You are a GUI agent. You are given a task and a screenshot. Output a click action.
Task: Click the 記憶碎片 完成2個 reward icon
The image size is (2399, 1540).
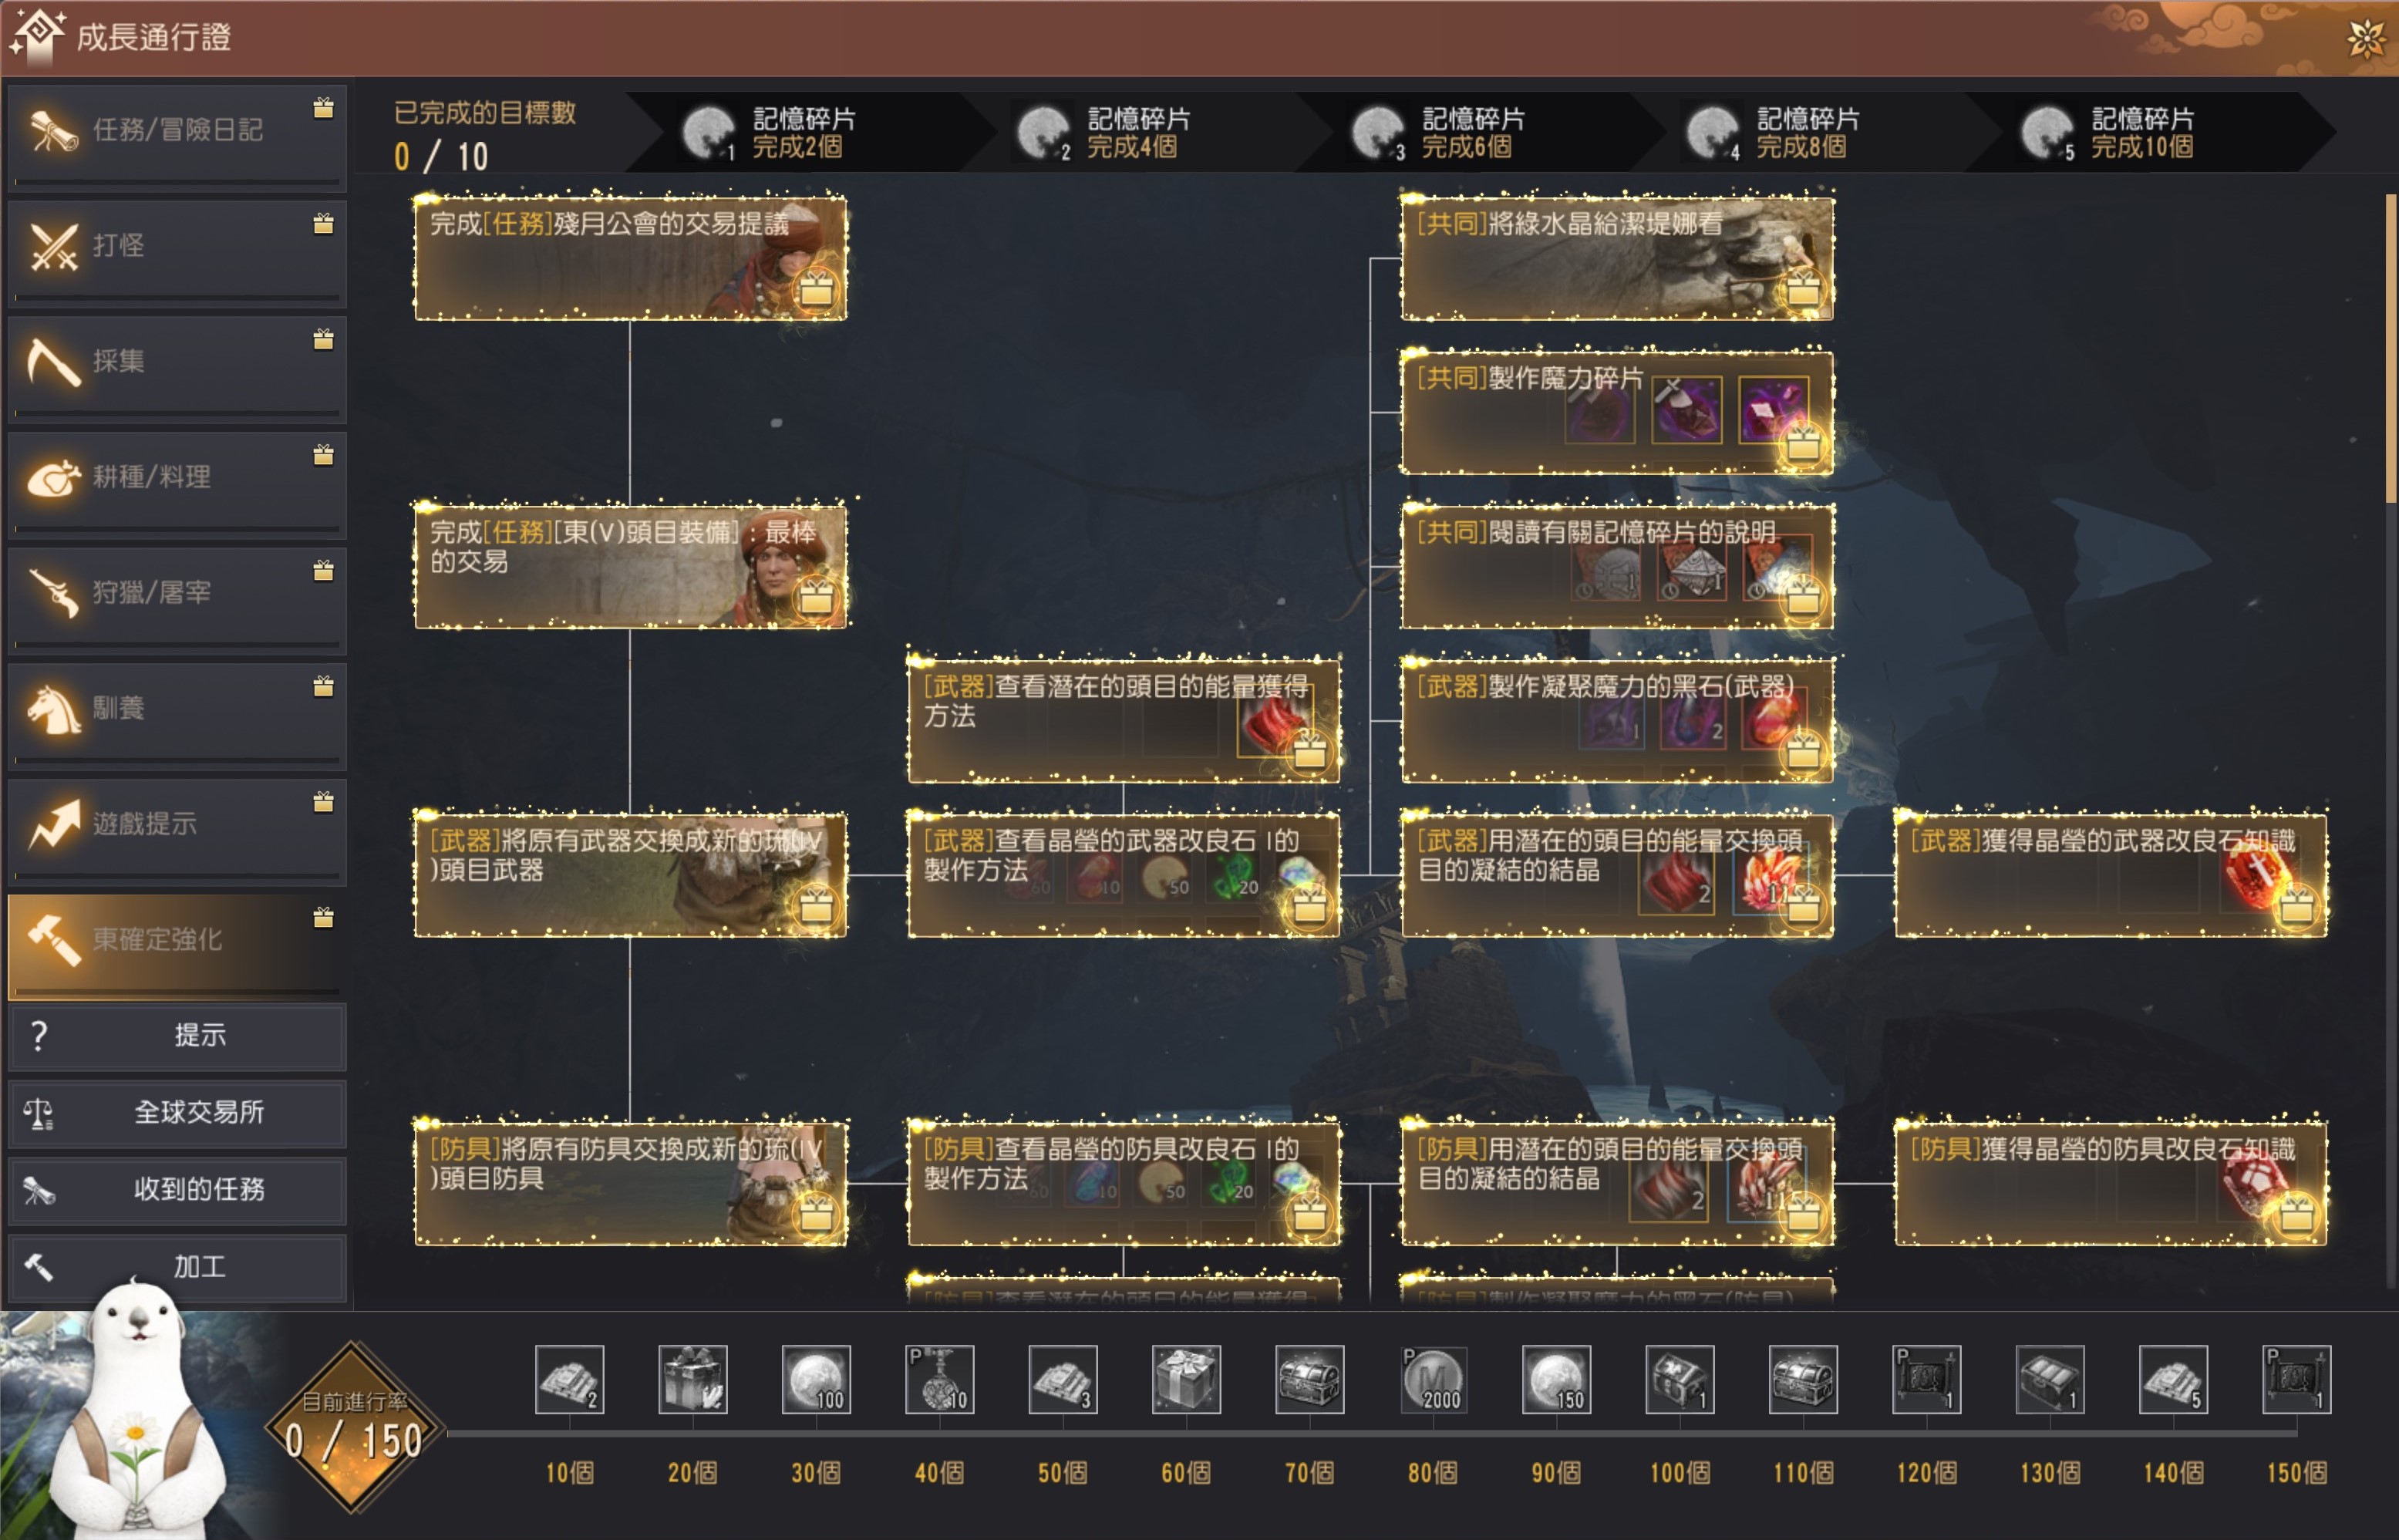pos(708,132)
